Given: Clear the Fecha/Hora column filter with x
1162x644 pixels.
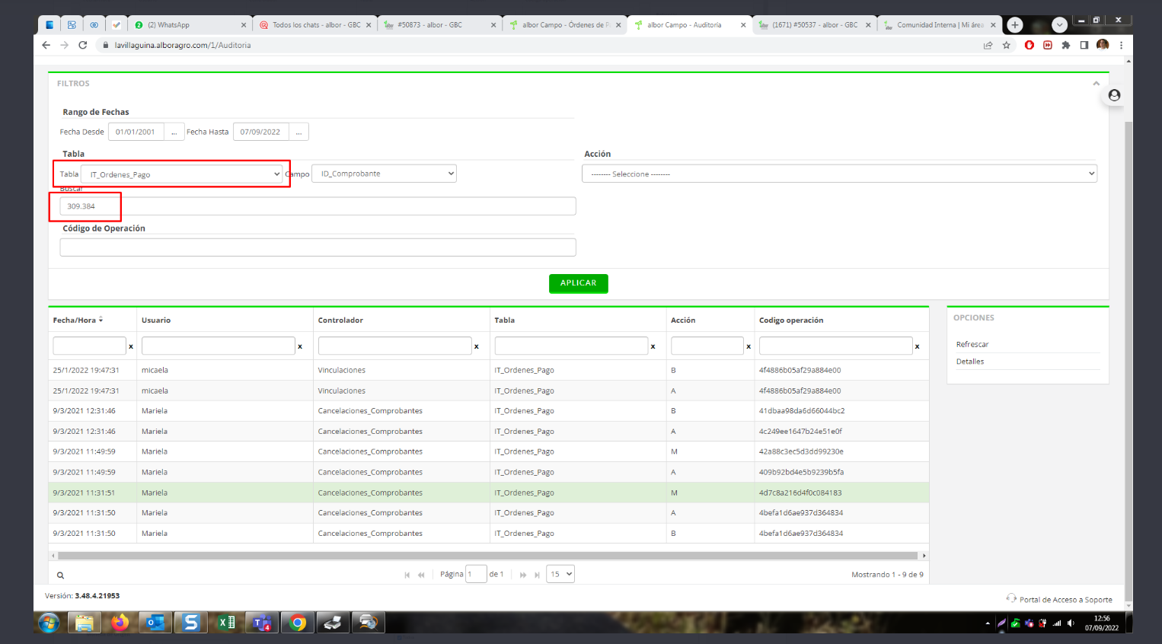Looking at the screenshot, I should pos(131,346).
